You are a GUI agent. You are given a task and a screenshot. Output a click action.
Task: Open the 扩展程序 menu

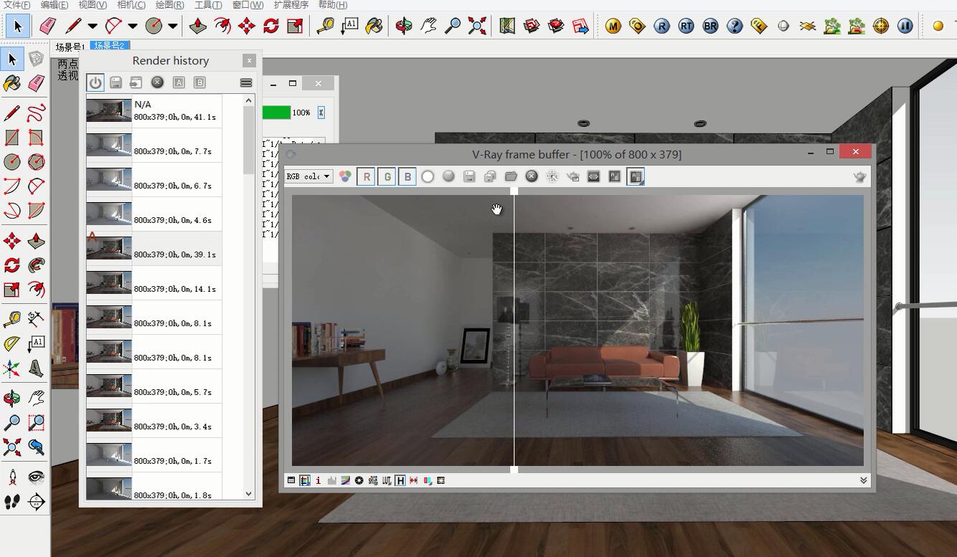click(x=291, y=5)
